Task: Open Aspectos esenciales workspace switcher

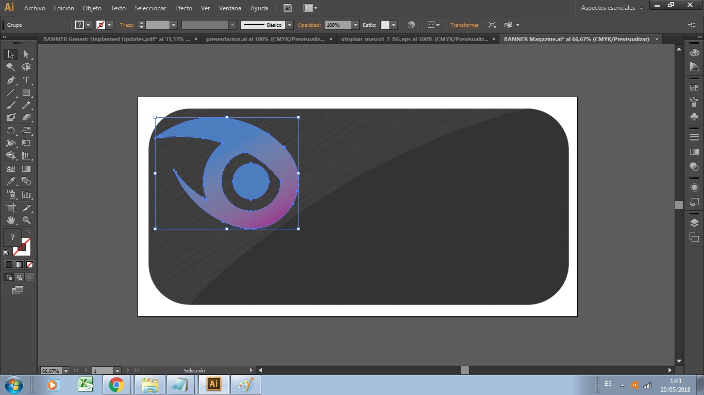Action: click(612, 8)
